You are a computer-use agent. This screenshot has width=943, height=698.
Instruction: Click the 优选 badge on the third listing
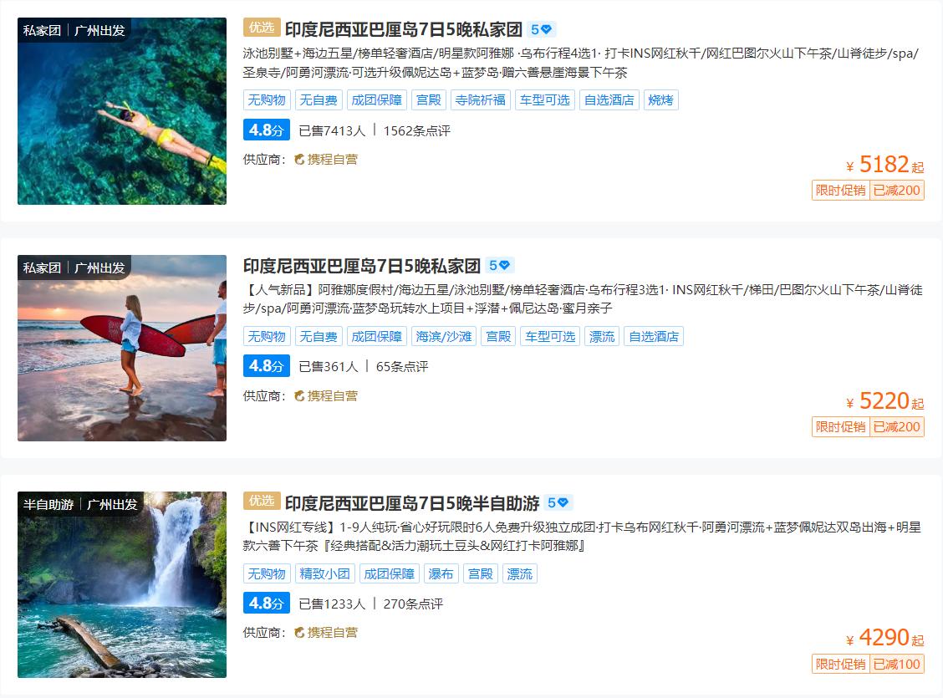pyautogui.click(x=262, y=501)
